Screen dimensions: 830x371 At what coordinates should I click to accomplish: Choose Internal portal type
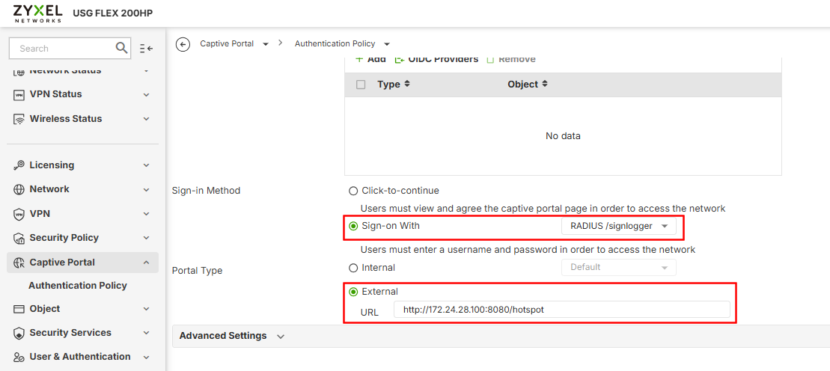click(353, 268)
